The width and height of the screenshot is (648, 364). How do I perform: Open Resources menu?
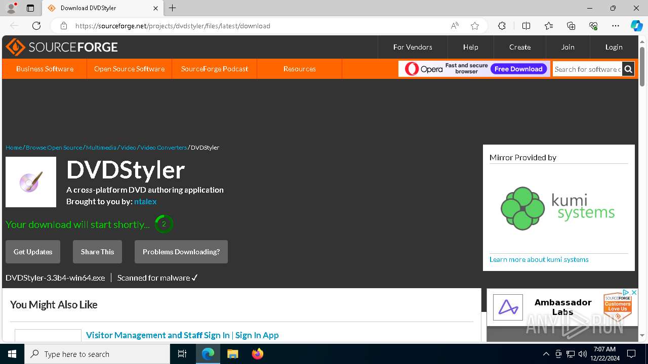[299, 69]
